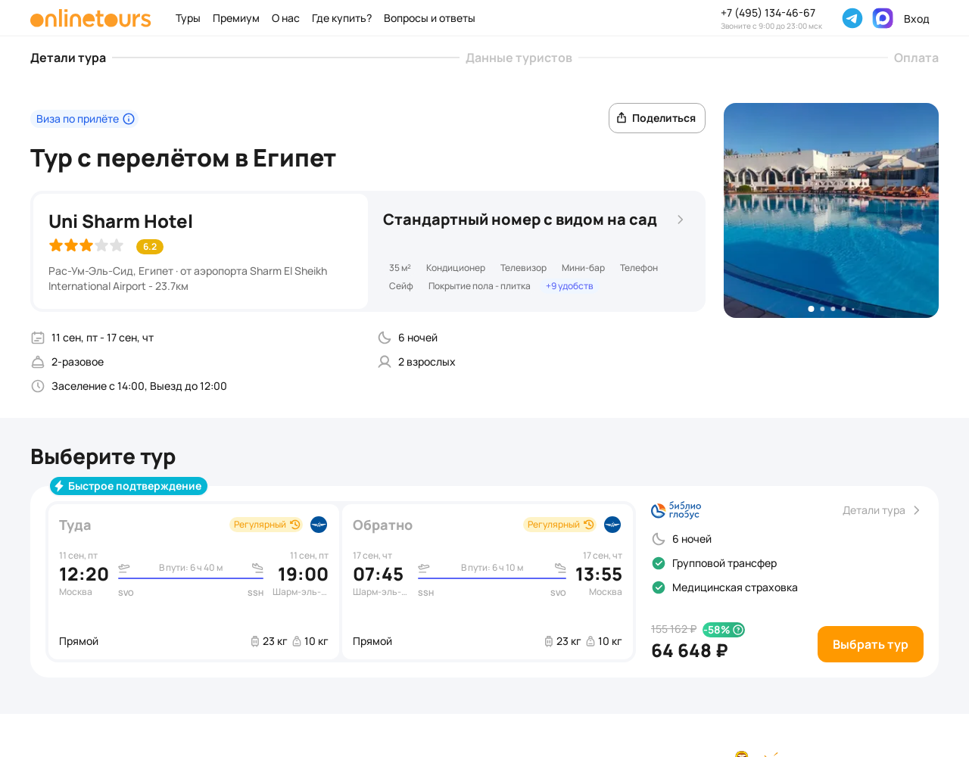The width and height of the screenshot is (969, 757).
Task: Open the purple messenger chat icon
Action: tap(883, 18)
